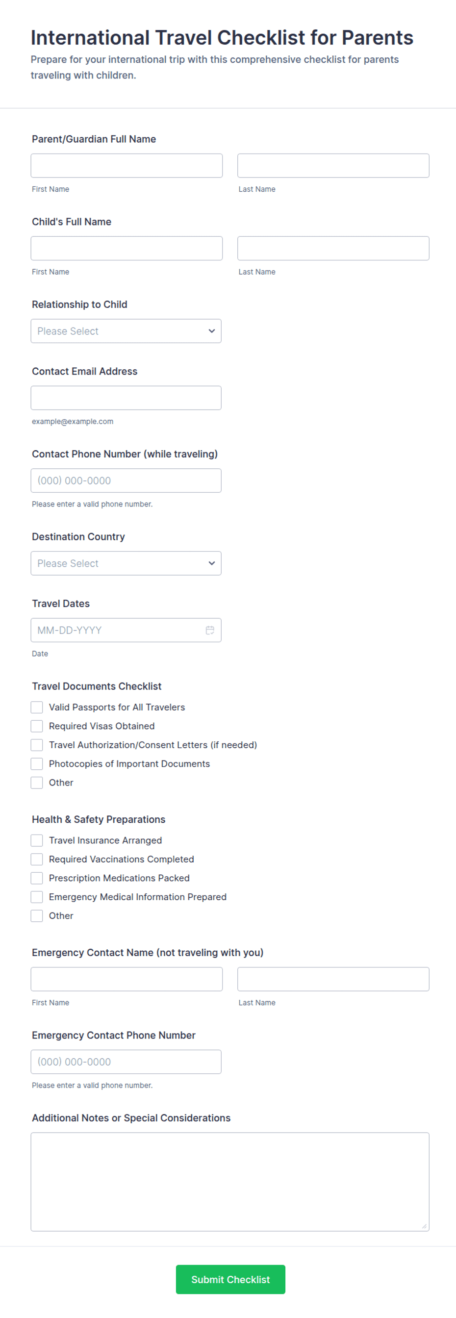Enable Travel Insurance Arranged checkbox
Screen dimensions: 456x1318
coord(37,840)
